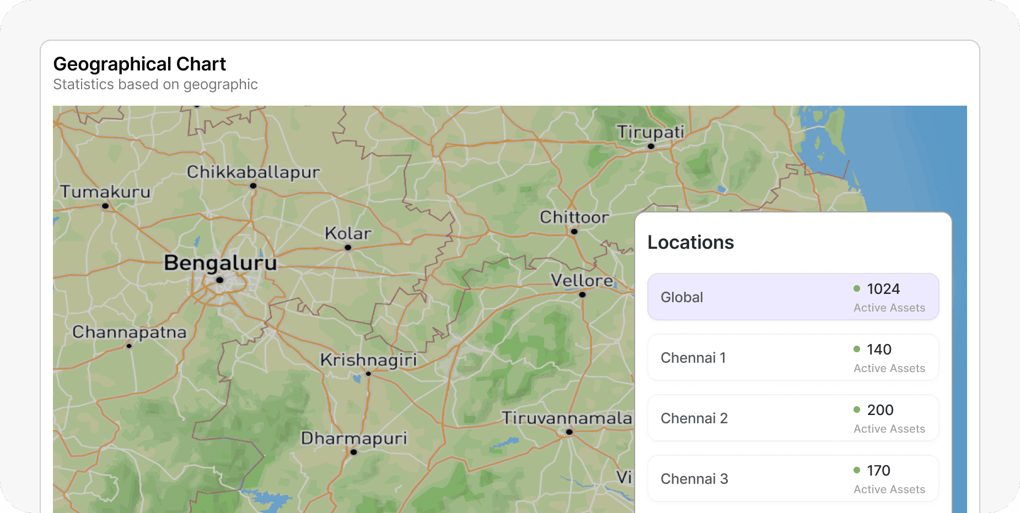Viewport: 1020px width, 513px height.
Task: Click the Tiruvannamalai map label
Action: (567, 418)
